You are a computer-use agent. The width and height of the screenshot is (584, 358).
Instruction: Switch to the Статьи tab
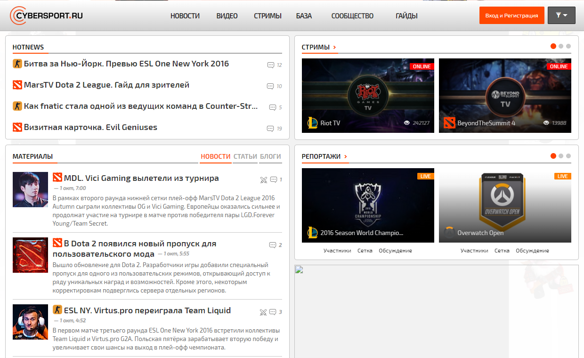[245, 156]
